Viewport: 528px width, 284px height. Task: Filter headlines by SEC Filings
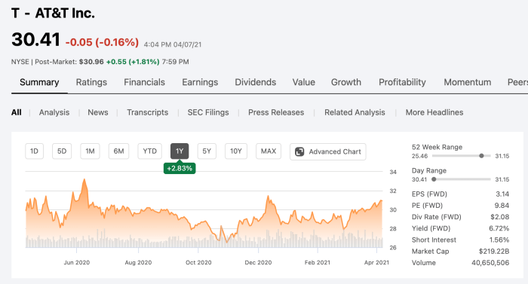tap(208, 112)
